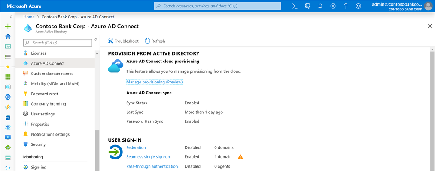Open Resource groups cube icon
The image size is (435, 171).
[x=8, y=87]
